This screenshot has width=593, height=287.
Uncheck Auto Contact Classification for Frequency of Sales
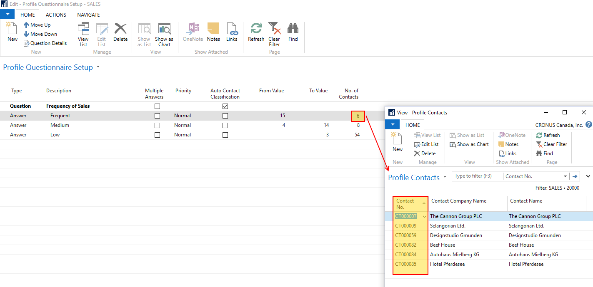pos(225,106)
